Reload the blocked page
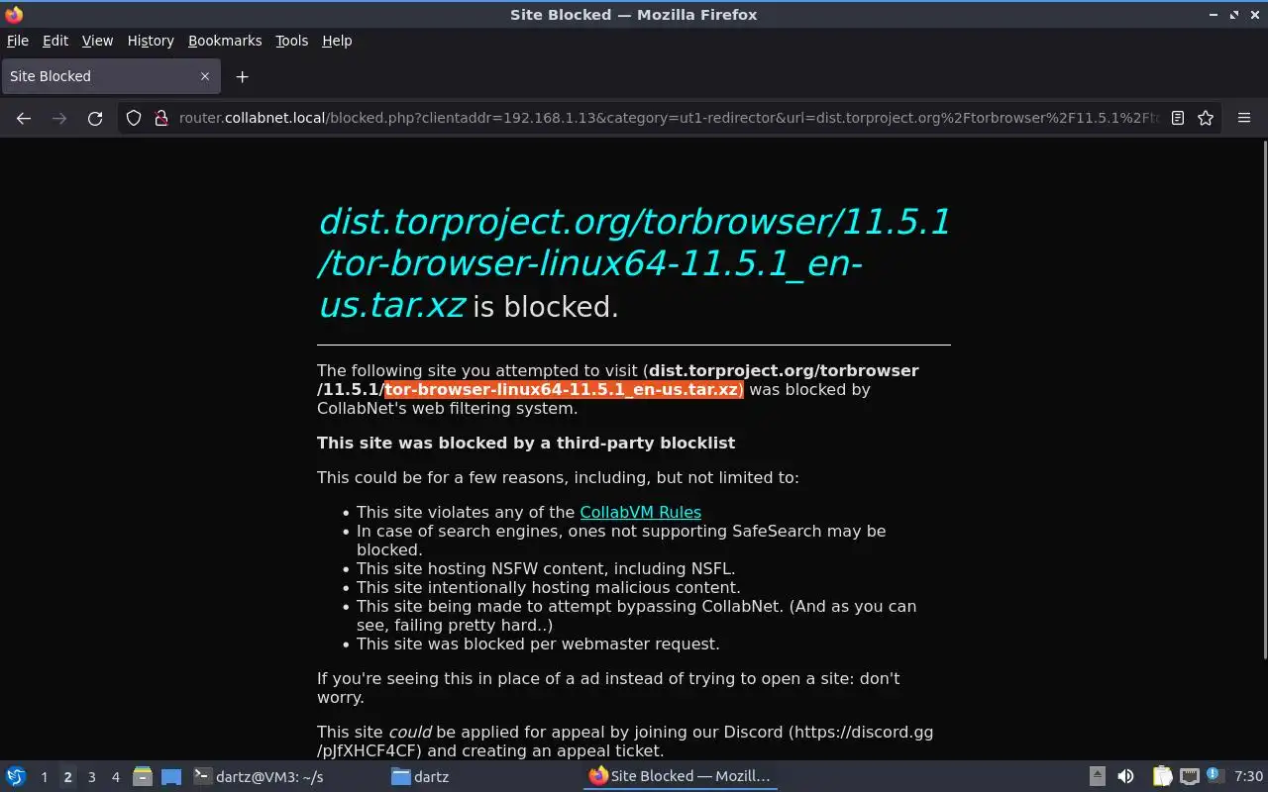 95,118
